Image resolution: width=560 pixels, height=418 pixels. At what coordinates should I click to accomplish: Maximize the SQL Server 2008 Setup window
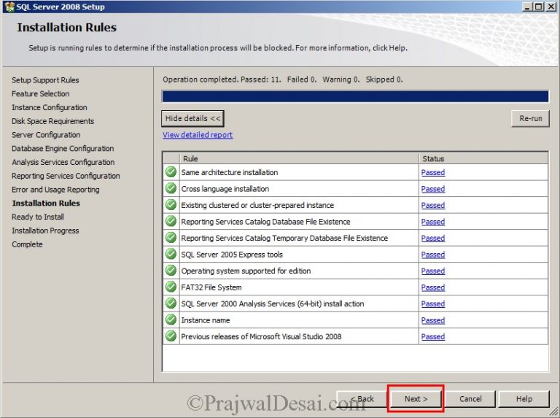539,7
